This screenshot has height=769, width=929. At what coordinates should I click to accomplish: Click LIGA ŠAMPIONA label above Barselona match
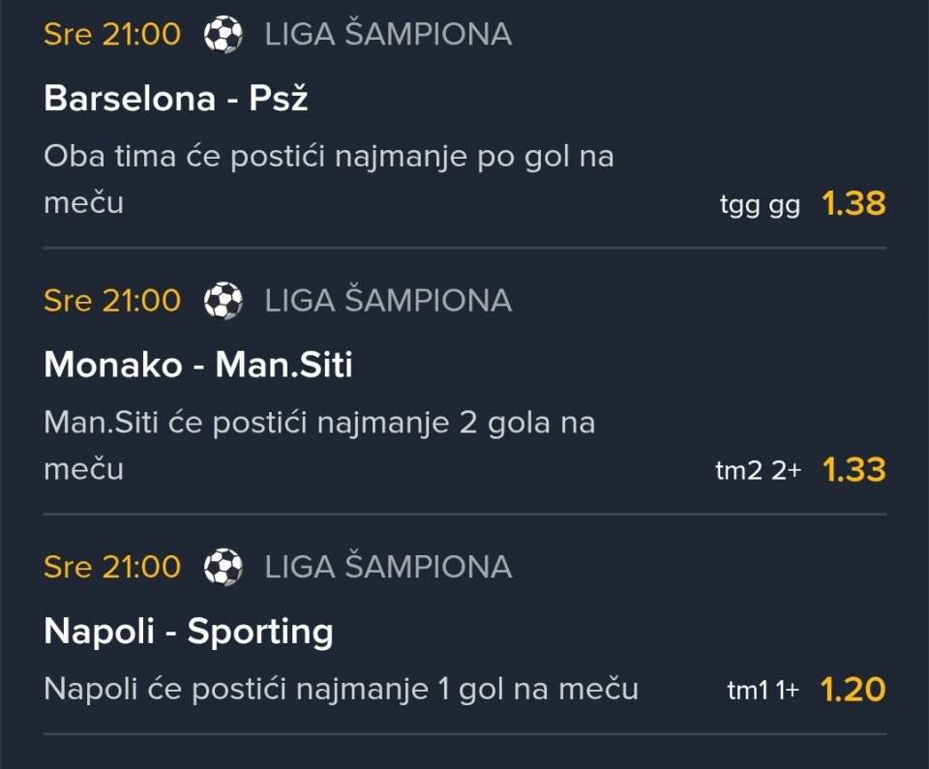coord(388,36)
